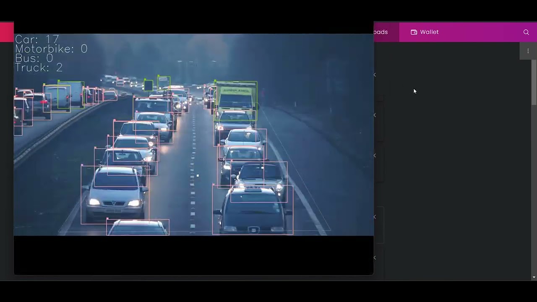This screenshot has width=537, height=302.
Task: Click the bottommost collapse chevron beside the video
Action: coord(375,258)
